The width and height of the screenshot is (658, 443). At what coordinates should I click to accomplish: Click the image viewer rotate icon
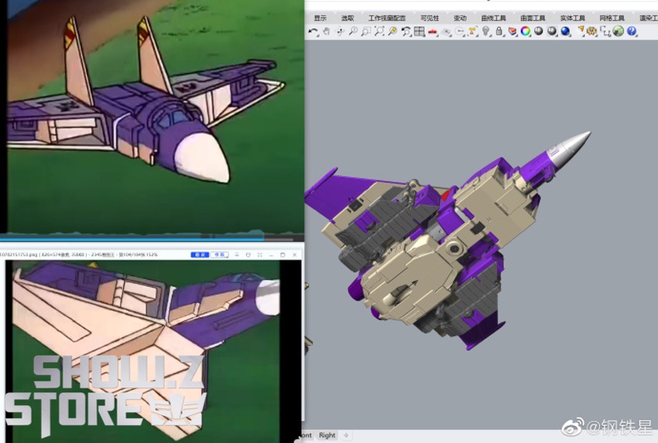tap(248, 255)
